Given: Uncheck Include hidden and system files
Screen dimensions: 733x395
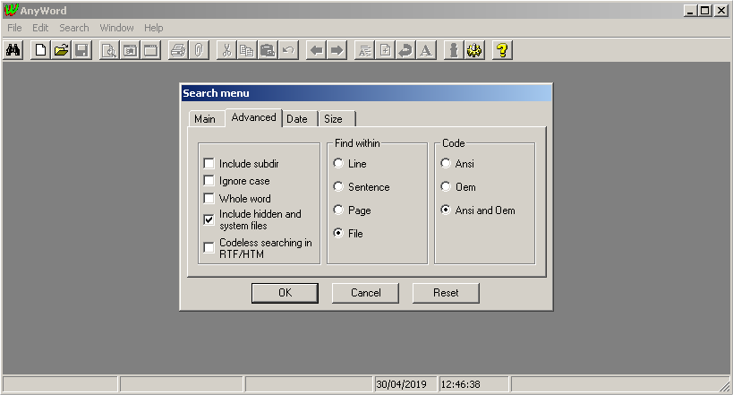Looking at the screenshot, I should (209, 219).
